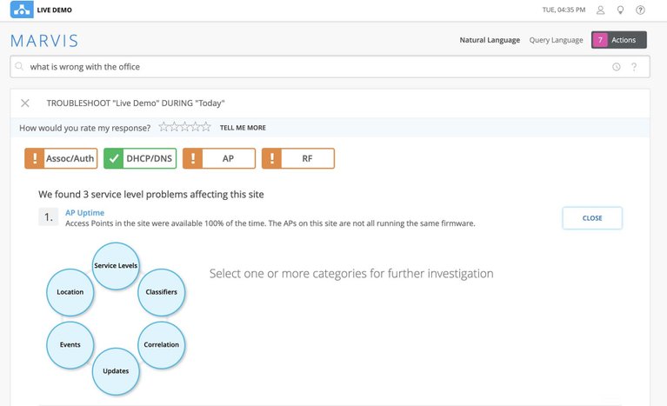Click the question mark in search bar
Image resolution: width=667 pixels, height=406 pixels.
click(x=634, y=67)
